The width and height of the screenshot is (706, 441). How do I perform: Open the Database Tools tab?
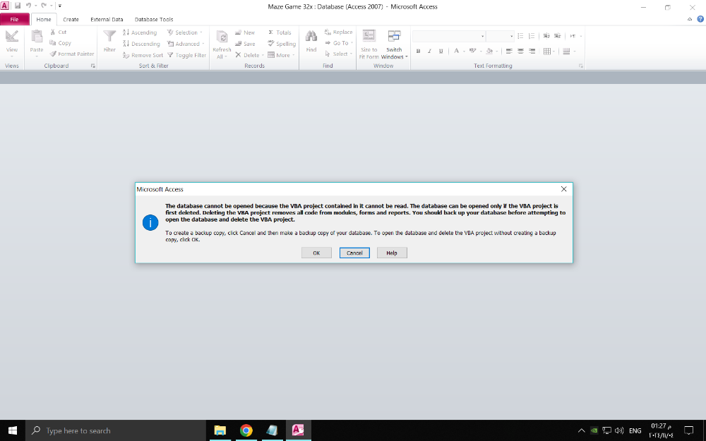pos(154,19)
